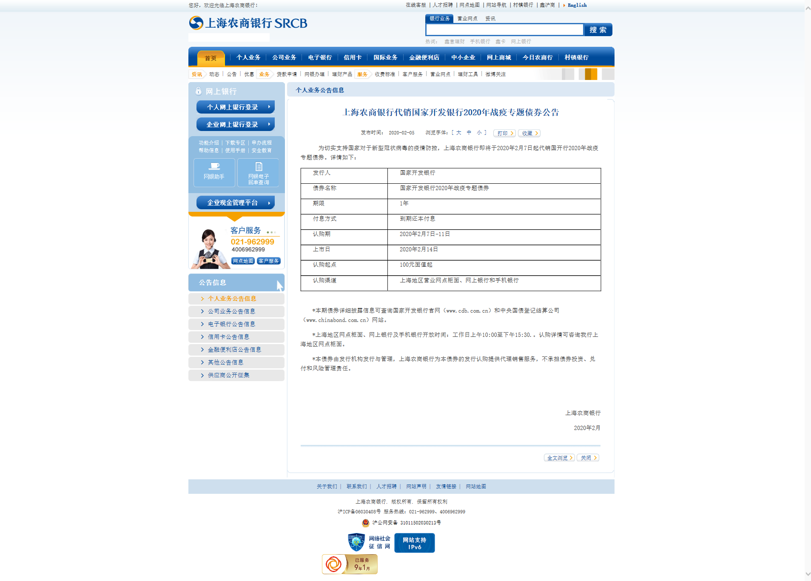Image resolution: width=811 pixels, height=581 pixels.
Task: Open 友情链接 footer link
Action: click(x=446, y=487)
